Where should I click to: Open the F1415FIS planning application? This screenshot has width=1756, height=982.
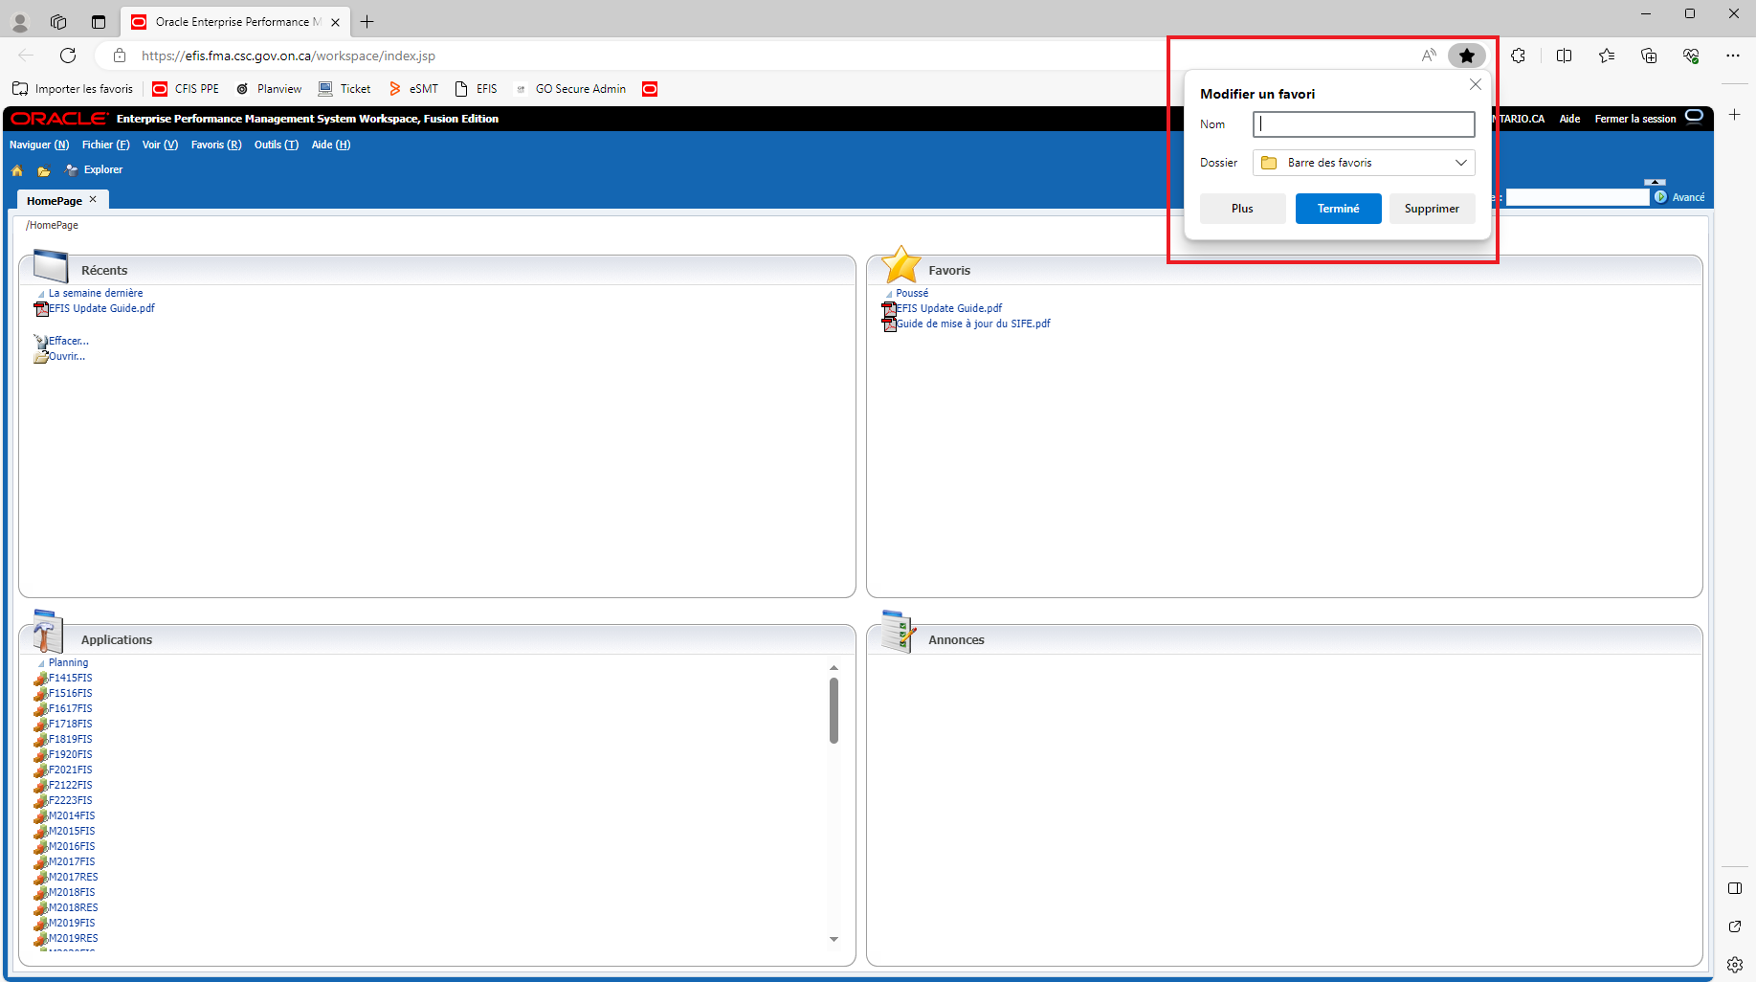pos(70,678)
